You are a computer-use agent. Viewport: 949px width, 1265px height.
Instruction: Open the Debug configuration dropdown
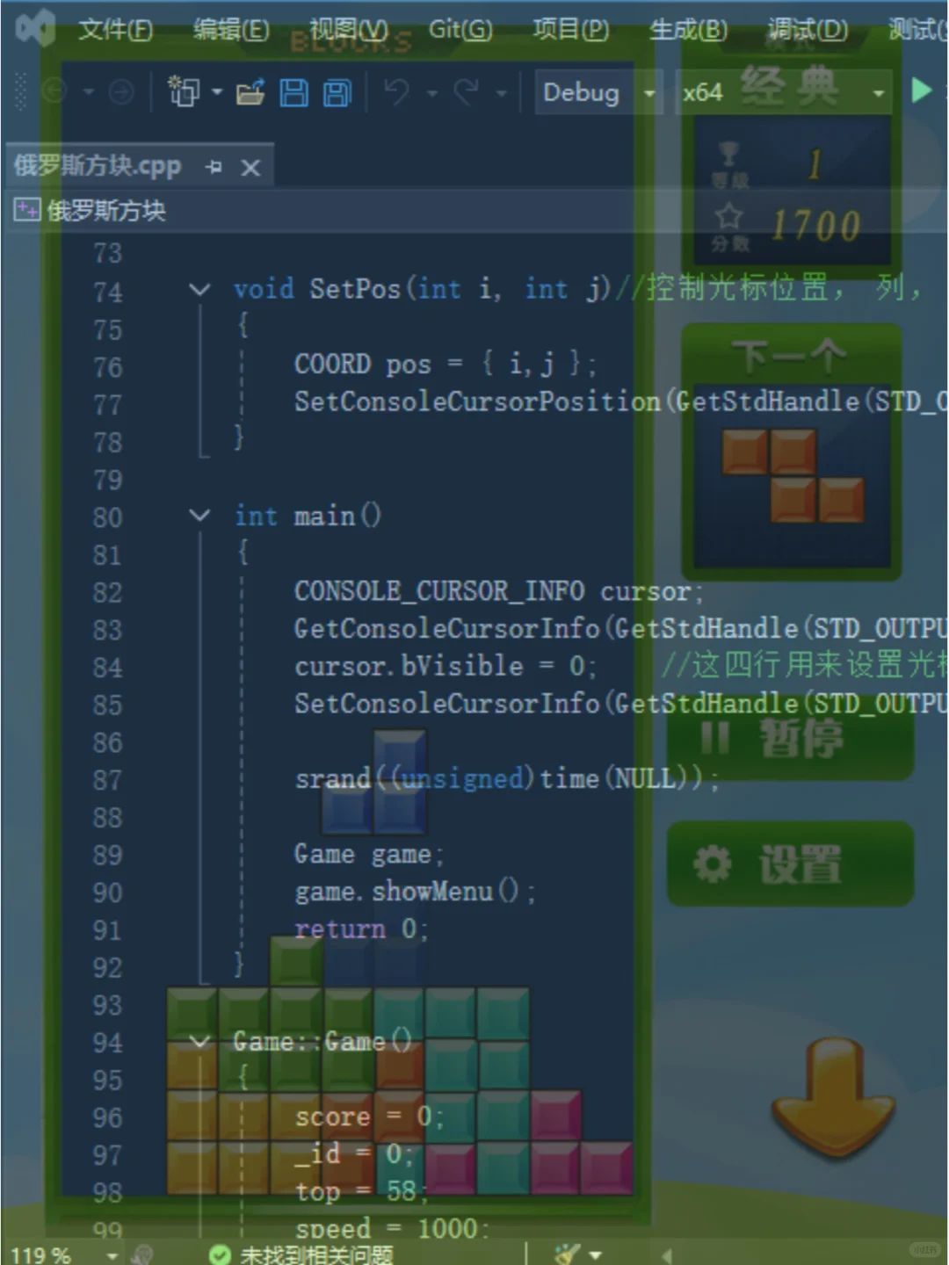[x=600, y=92]
